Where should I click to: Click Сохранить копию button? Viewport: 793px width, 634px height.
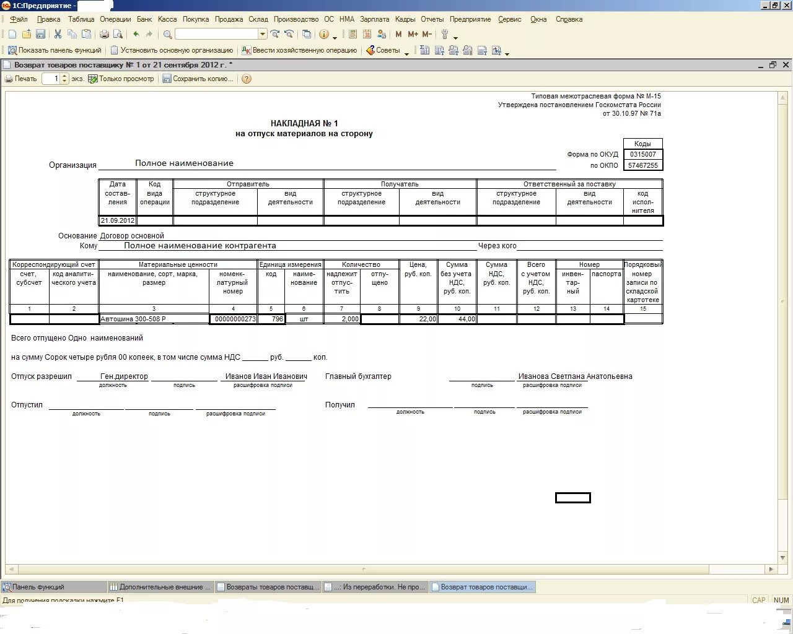[x=198, y=79]
